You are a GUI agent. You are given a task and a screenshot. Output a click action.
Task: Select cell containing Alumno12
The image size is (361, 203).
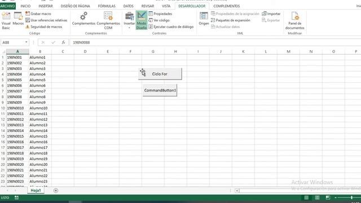point(40,119)
